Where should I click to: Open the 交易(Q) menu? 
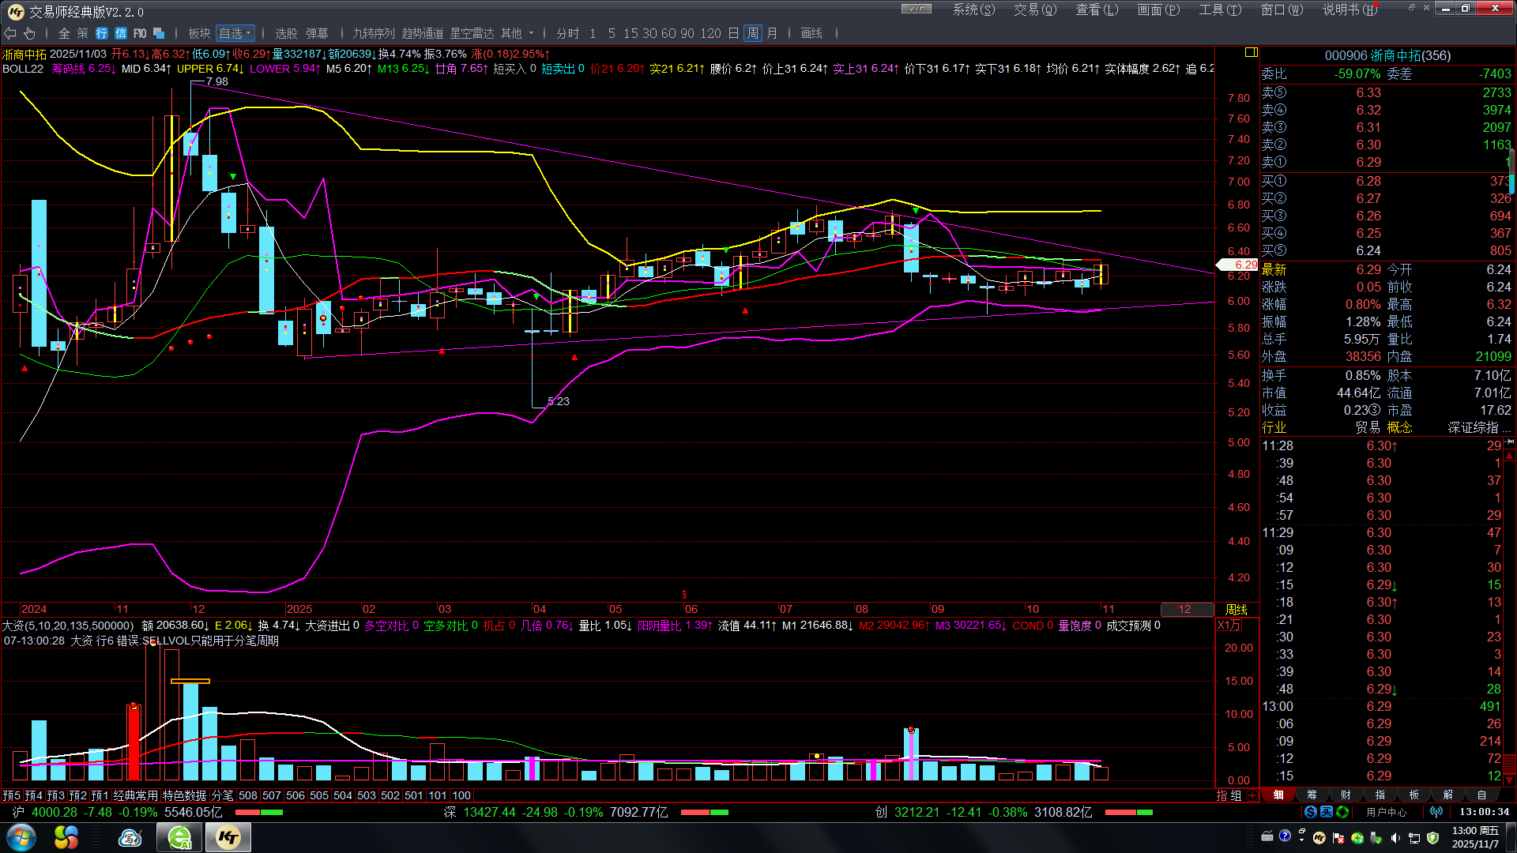point(1034,9)
